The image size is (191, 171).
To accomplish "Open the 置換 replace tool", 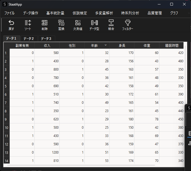I will click(61, 23).
